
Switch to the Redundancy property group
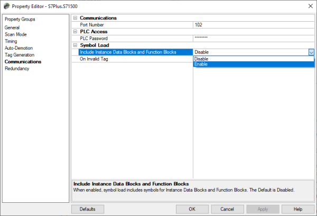click(17, 69)
